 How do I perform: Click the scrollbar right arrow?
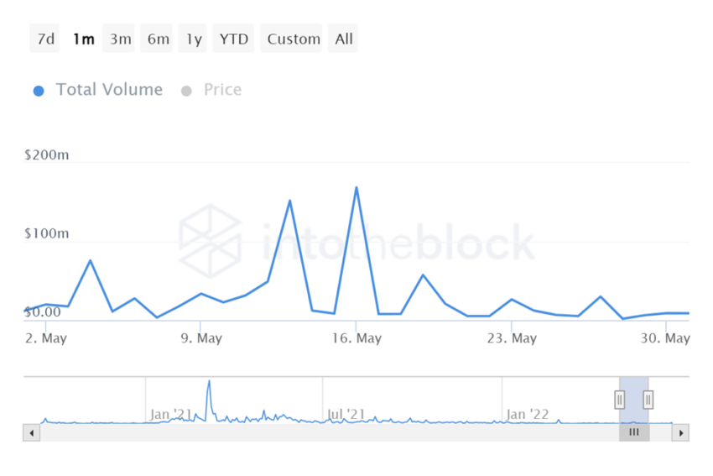click(681, 433)
